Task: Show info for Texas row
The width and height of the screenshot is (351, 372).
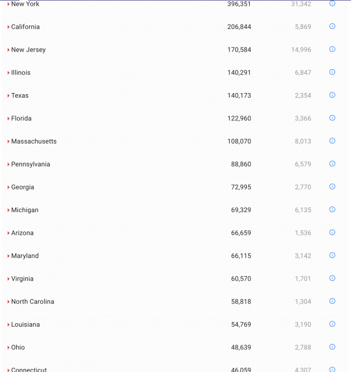Action: (332, 95)
